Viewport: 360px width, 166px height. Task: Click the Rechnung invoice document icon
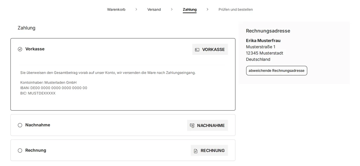[196, 151]
